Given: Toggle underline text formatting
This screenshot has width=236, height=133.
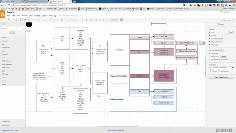Looking at the screenshot, I should click(x=58, y=20).
